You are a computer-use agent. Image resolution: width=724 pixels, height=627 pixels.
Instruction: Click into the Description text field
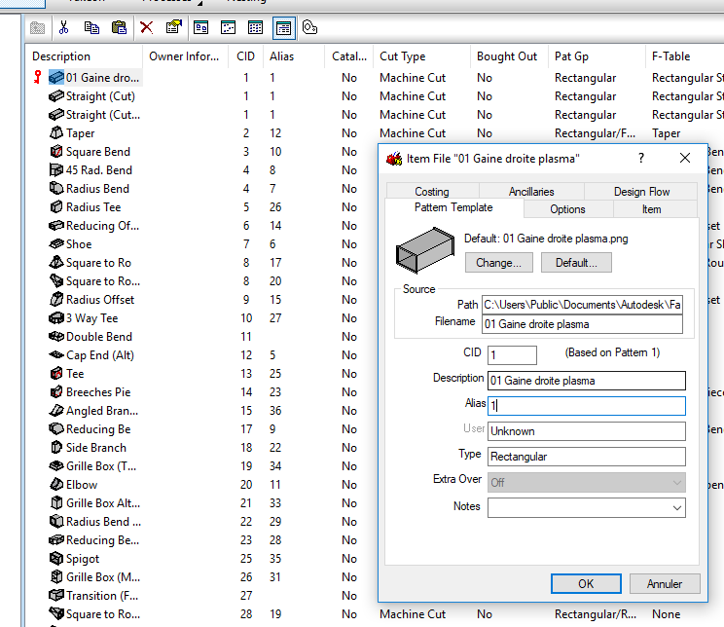coord(586,381)
